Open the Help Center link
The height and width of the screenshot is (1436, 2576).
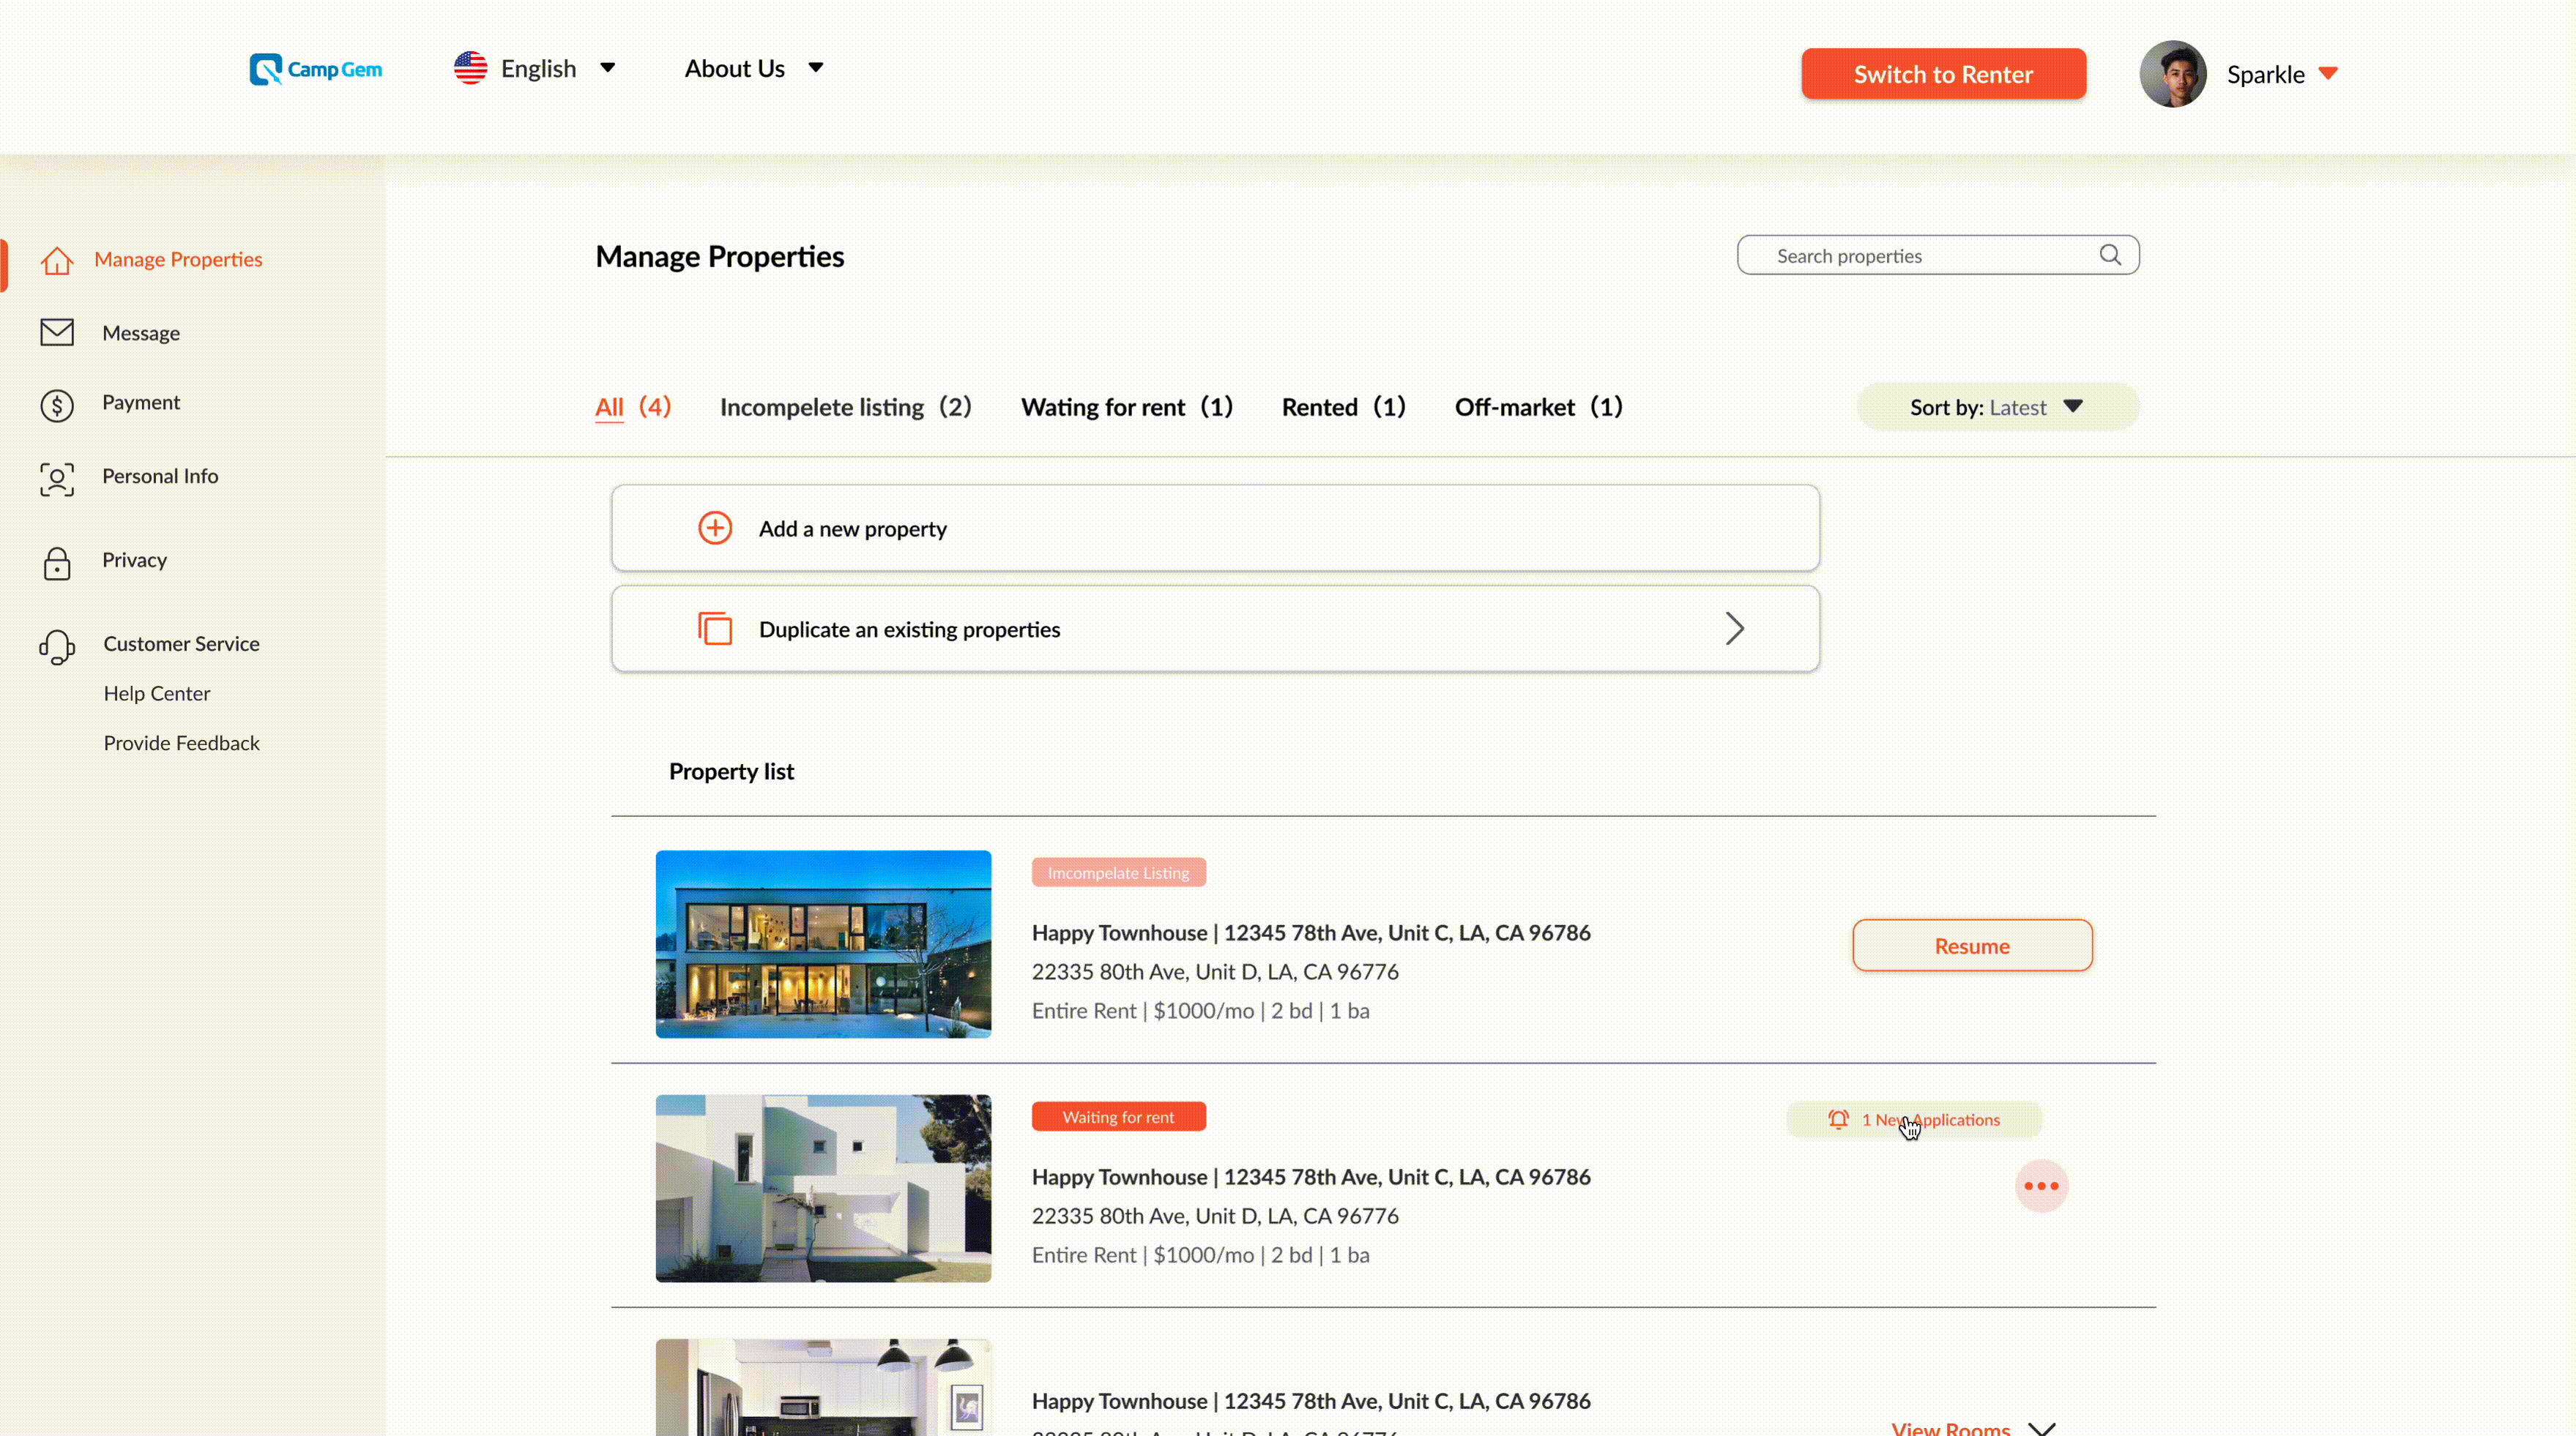[x=157, y=694]
